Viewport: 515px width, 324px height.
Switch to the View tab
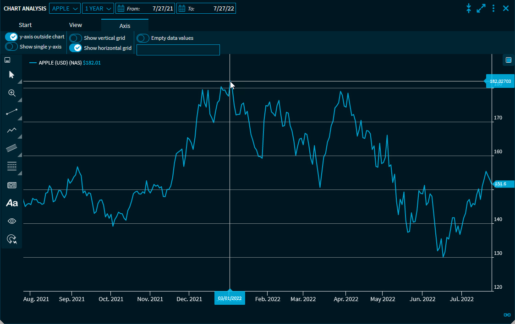coord(76,25)
